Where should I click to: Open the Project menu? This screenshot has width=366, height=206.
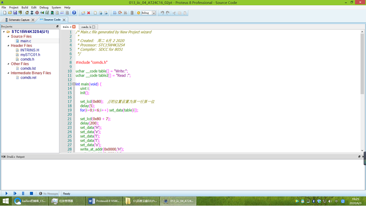[13, 7]
